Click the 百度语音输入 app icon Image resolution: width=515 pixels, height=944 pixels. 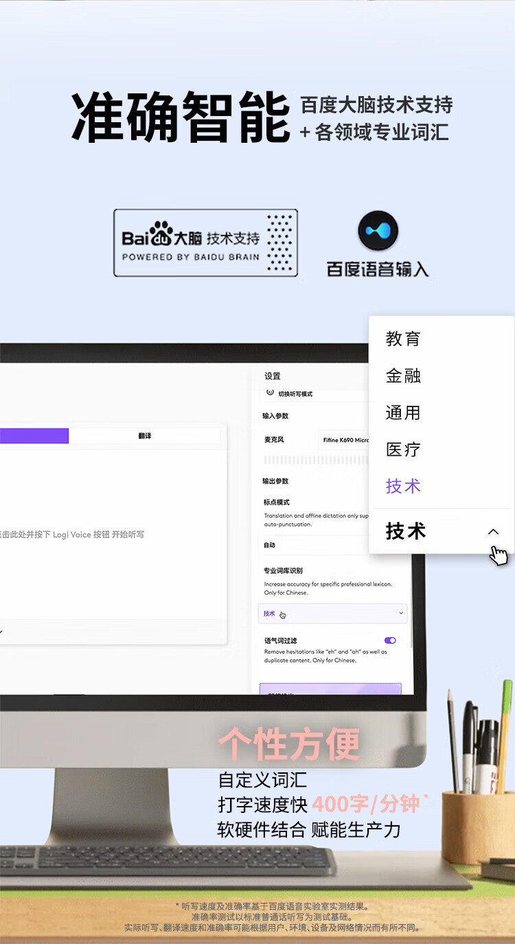pyautogui.click(x=378, y=231)
